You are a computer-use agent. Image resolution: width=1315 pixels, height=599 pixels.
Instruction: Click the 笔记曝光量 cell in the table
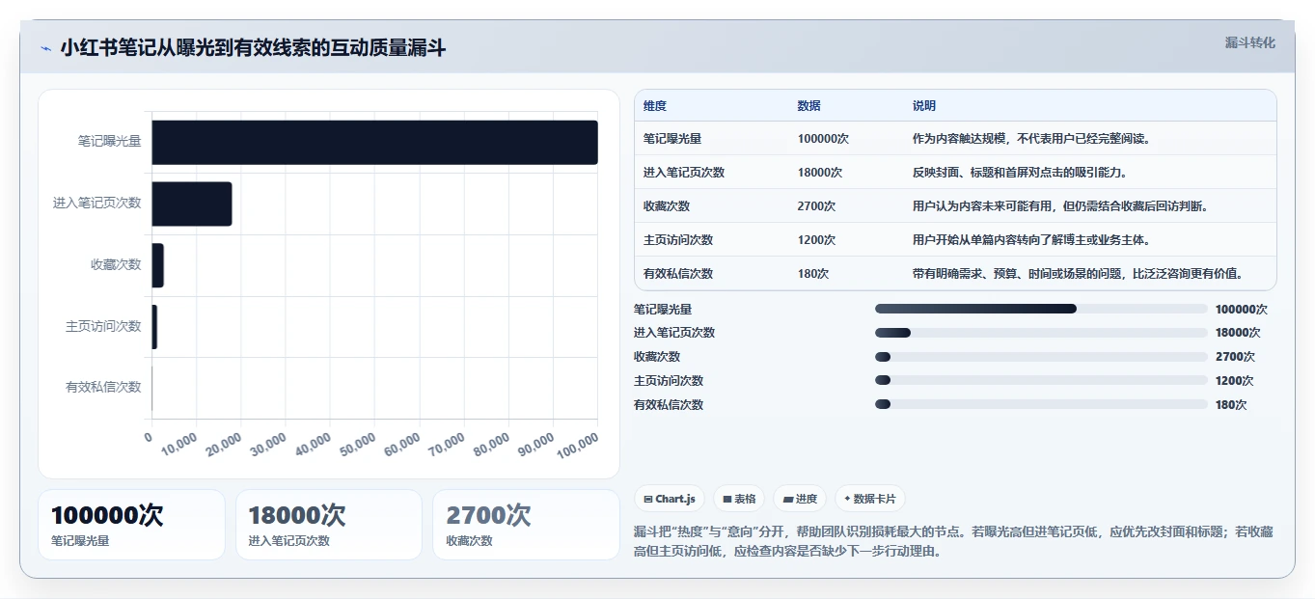pos(672,139)
